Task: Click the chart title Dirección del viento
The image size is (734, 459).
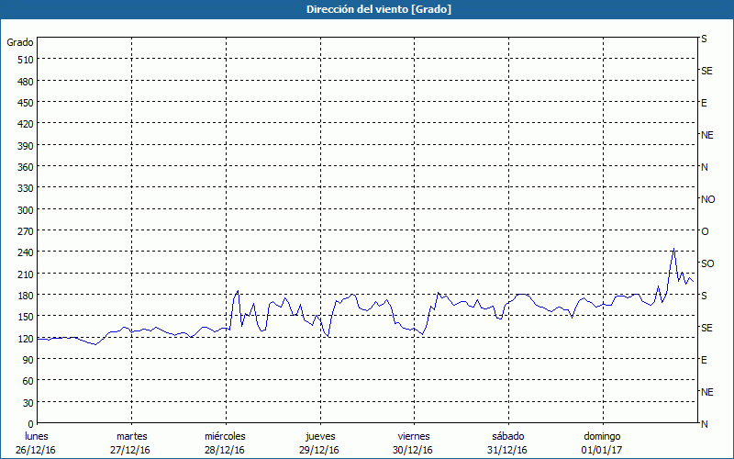Action: (366, 9)
